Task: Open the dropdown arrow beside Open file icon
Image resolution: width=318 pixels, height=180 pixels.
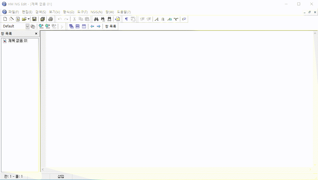Action: point(29,19)
